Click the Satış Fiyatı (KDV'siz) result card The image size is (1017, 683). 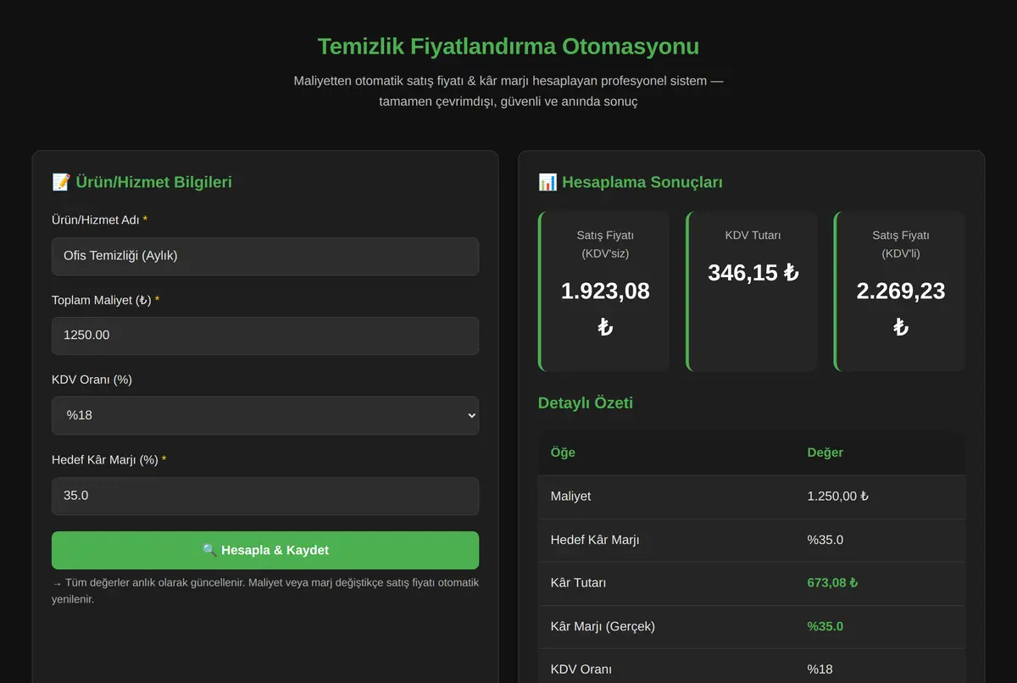[604, 292]
